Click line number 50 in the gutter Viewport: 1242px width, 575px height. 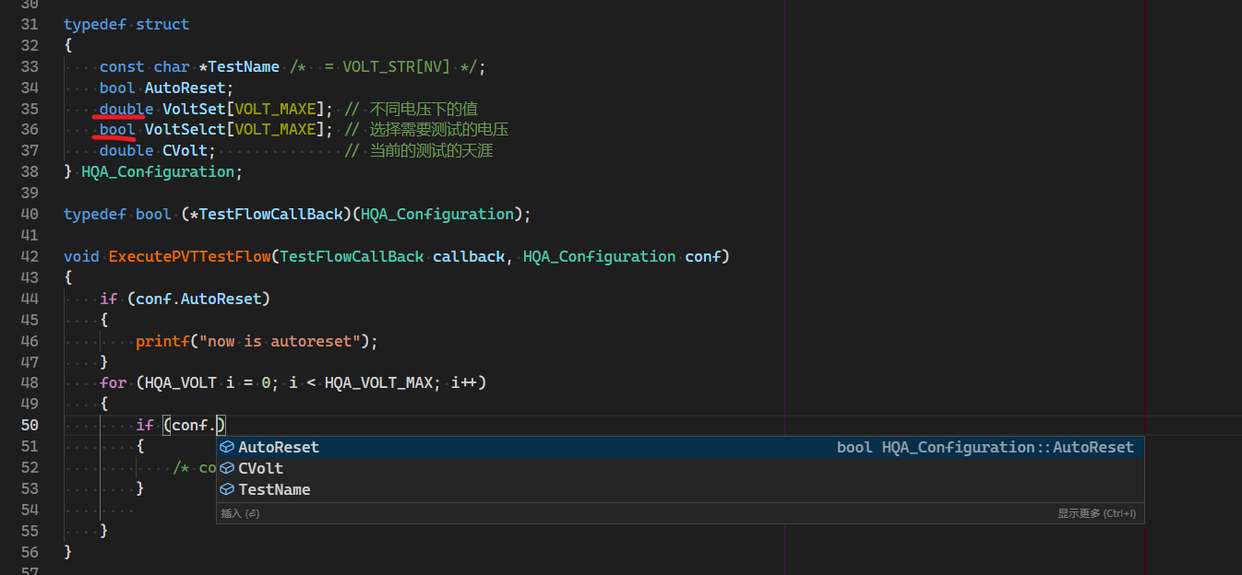(30, 425)
